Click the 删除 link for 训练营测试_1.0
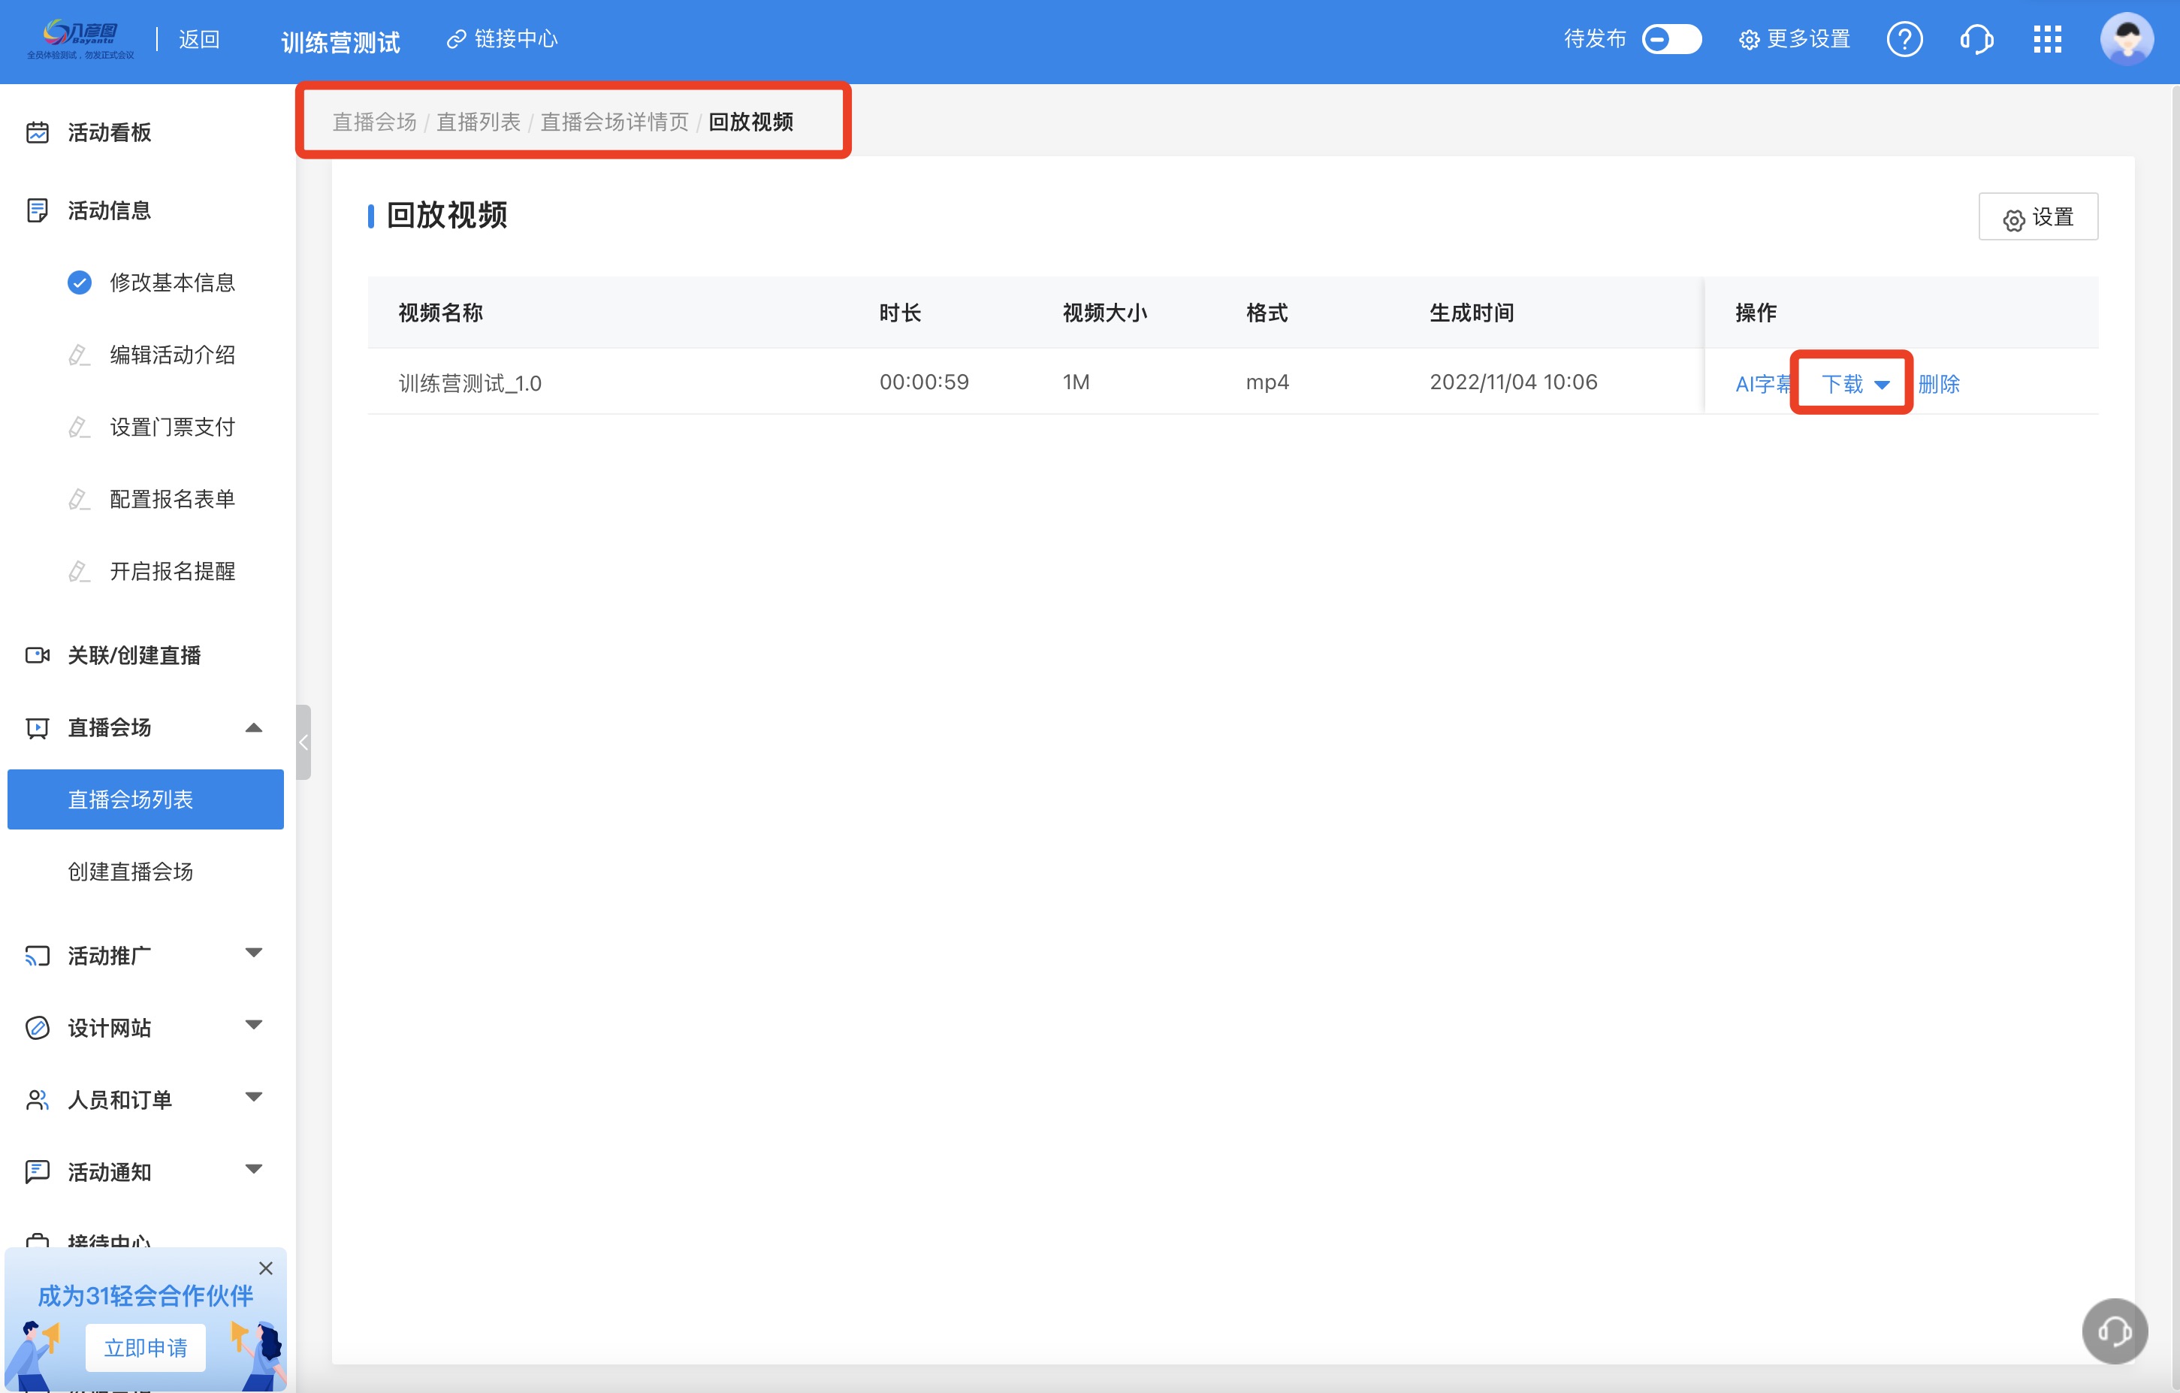The image size is (2180, 1393). pyautogui.click(x=1938, y=384)
